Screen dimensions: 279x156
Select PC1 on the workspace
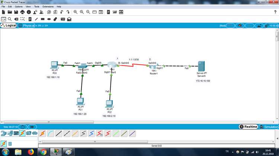point(80,102)
